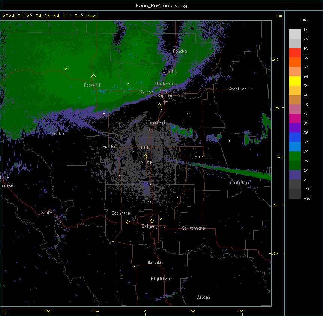Click the magenta 42 dBZ color swatch
323x316 pixels.
[295, 118]
